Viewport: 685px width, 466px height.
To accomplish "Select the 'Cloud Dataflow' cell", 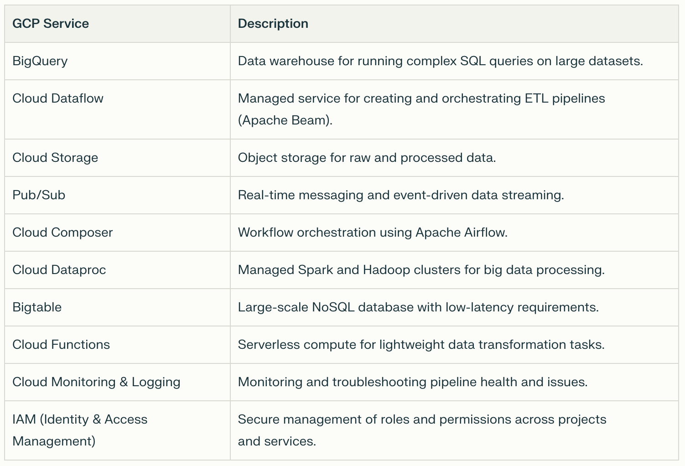I will 117,109.
